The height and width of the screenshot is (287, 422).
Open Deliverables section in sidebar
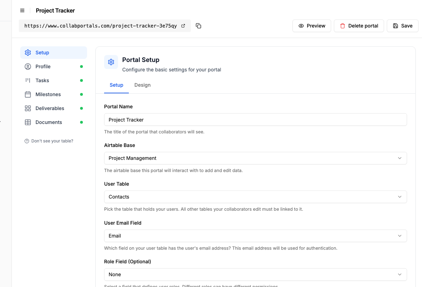click(x=54, y=108)
